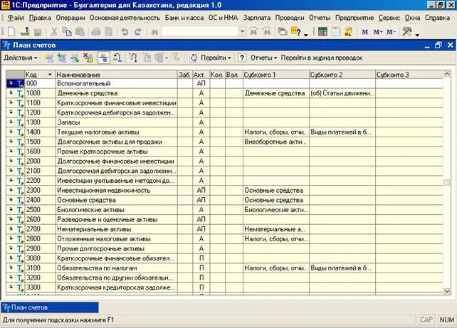Select the cell Прочие долгосрочные активы
This screenshot has height=328, width=457.
(116, 248)
